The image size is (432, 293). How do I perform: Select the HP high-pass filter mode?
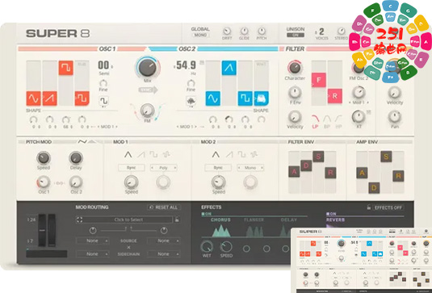point(338,121)
